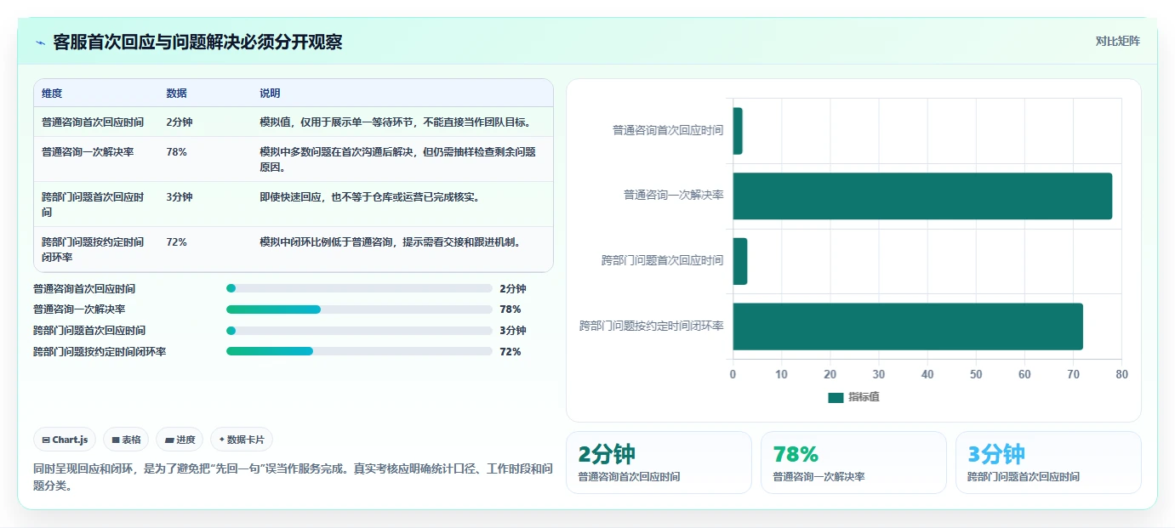Open the 2分钟 stat card

[659, 463]
